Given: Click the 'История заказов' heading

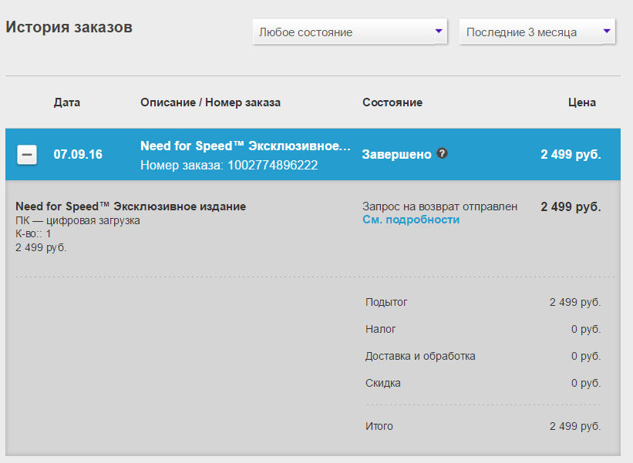Looking at the screenshot, I should 69,27.
